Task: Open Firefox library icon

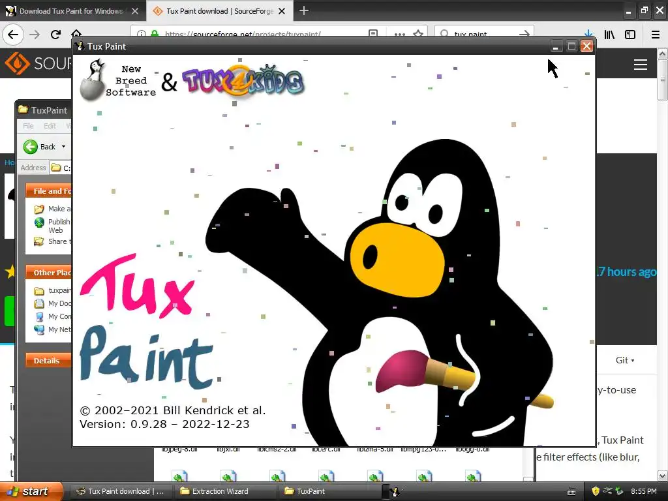Action: 610,35
